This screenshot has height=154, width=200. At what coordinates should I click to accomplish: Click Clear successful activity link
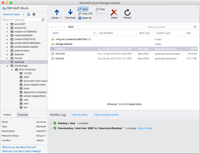(x=106, y=115)
